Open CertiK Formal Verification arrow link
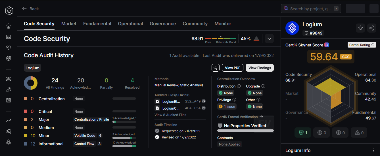 261,117
